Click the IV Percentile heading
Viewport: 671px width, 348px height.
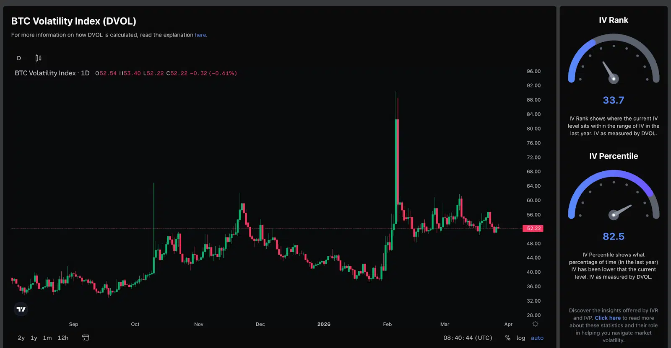tap(614, 156)
